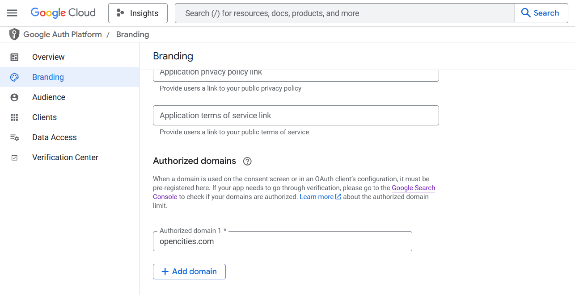This screenshot has width=575, height=295.
Task: Open the Branding breadcrumb entry
Action: click(x=132, y=34)
